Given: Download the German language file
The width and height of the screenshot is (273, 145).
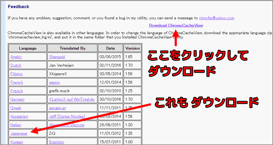Looking at the screenshot, I should click(17, 99).
